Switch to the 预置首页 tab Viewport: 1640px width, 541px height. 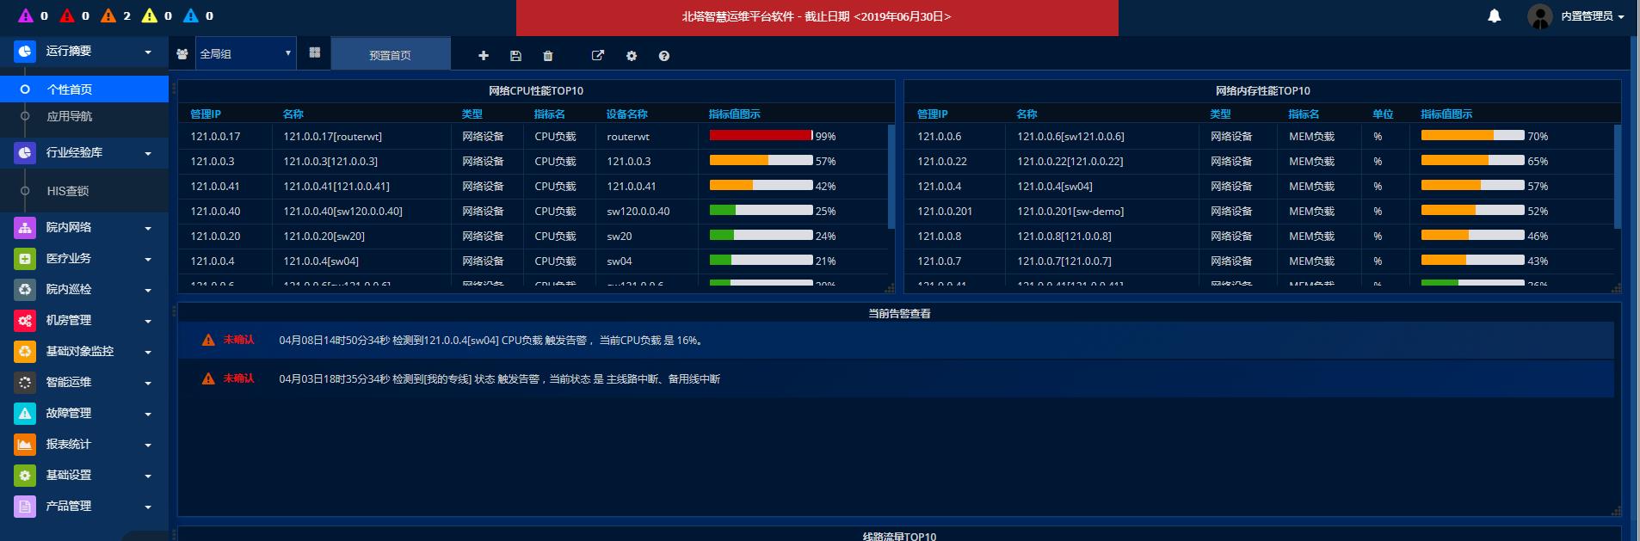coord(390,55)
